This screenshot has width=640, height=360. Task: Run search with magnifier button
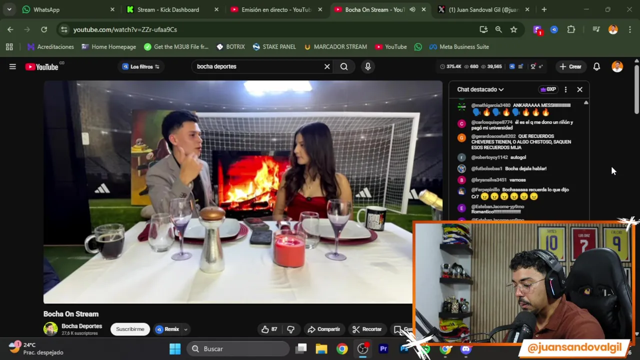(x=344, y=66)
